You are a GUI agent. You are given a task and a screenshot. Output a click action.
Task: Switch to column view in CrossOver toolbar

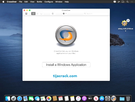[41, 13]
